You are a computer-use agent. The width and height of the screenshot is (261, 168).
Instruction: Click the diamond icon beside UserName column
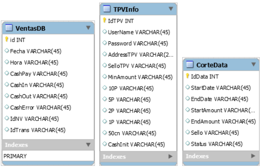(x=105, y=32)
